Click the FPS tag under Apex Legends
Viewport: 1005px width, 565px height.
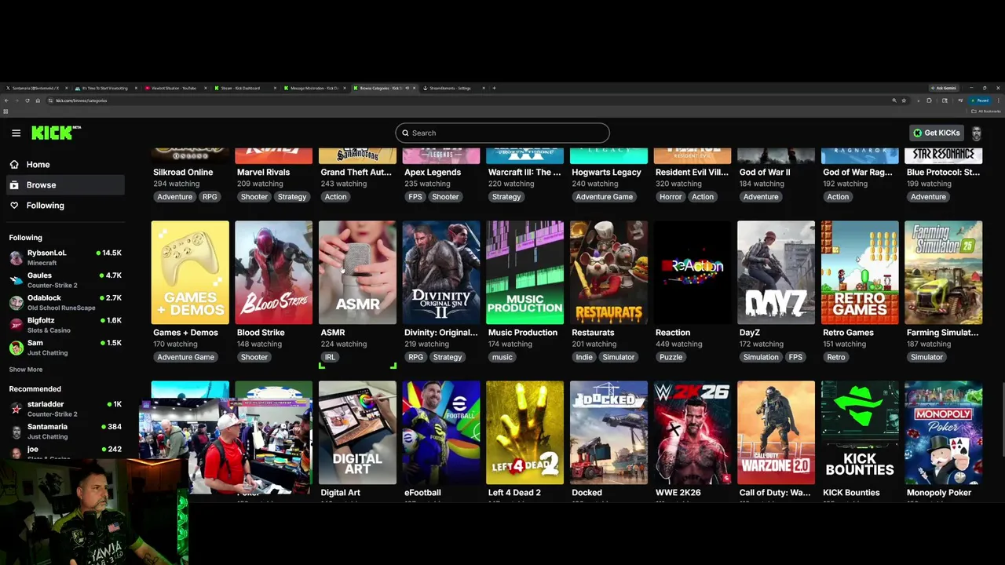[x=415, y=197]
